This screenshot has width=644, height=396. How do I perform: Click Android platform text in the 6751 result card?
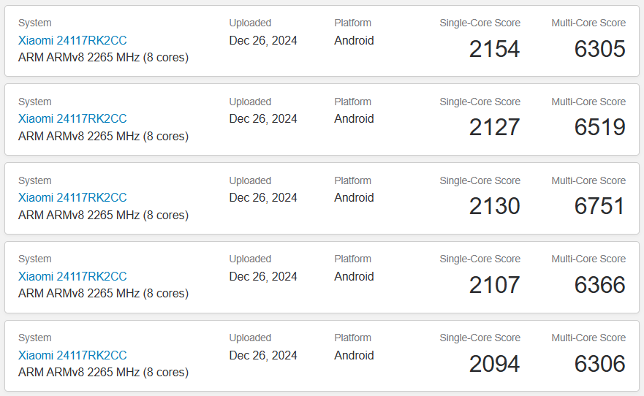point(354,197)
